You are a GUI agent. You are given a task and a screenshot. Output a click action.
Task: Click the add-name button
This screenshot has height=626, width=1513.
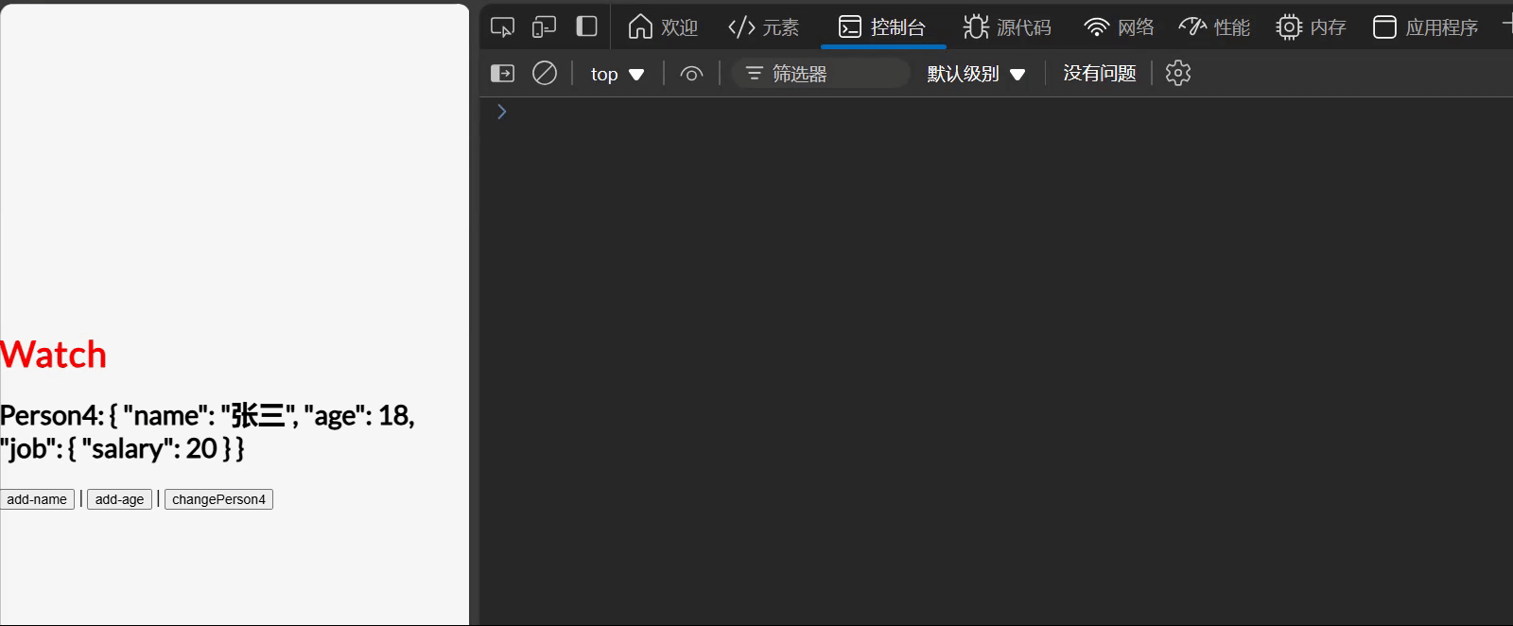[37, 499]
